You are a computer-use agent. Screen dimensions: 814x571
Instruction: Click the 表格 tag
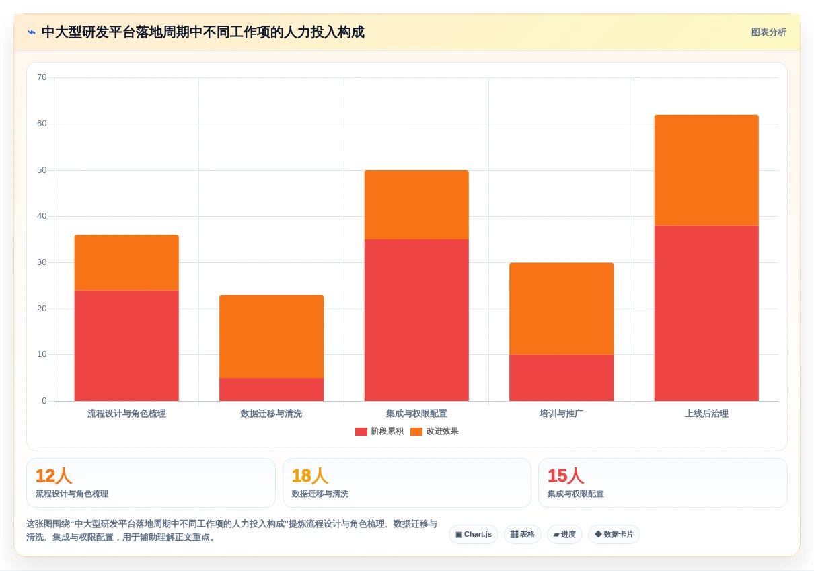click(x=523, y=535)
